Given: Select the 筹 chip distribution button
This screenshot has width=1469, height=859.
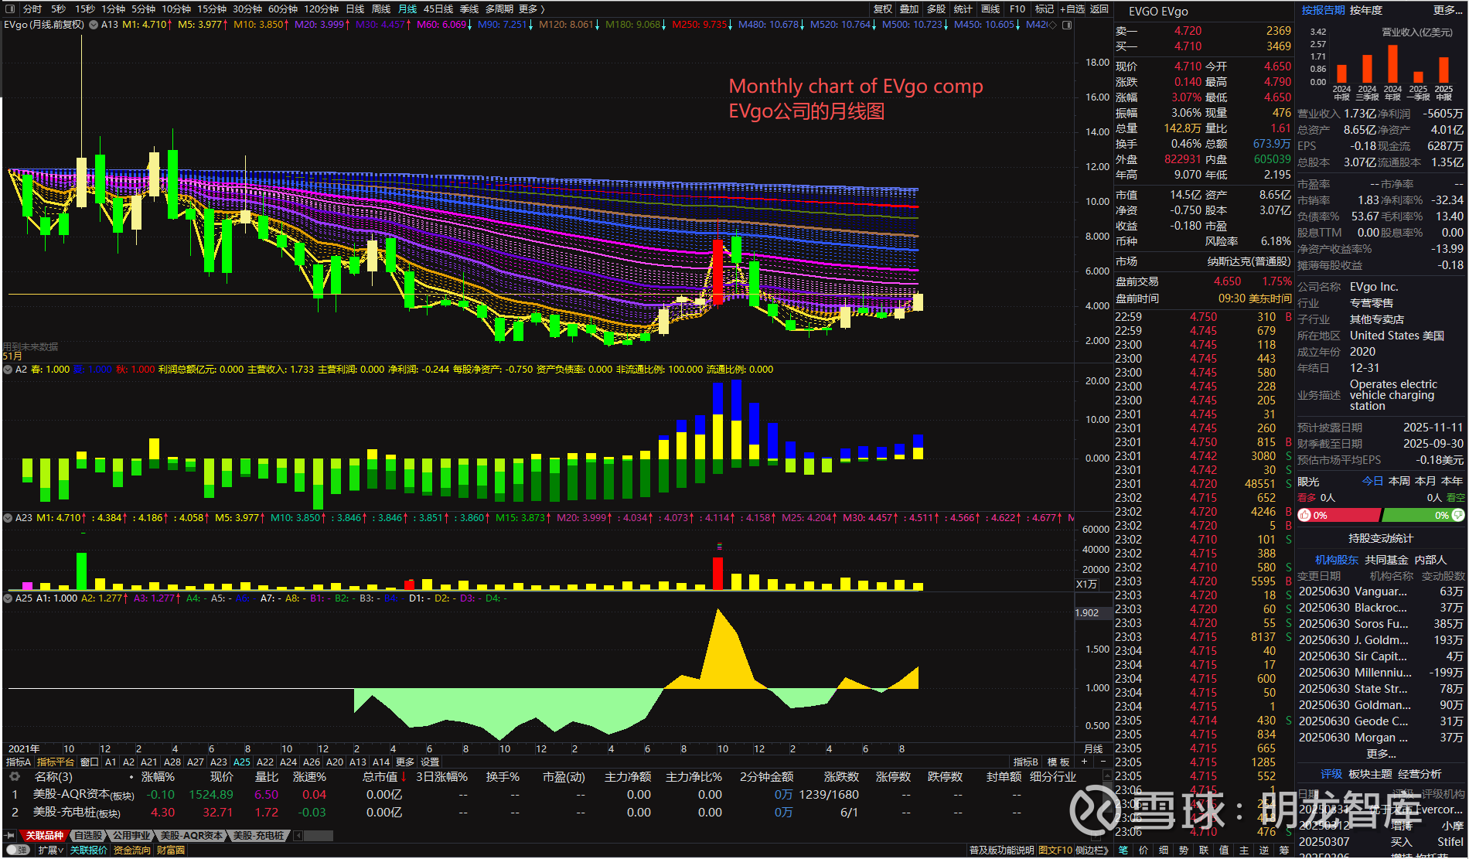Looking at the screenshot, I should 1284,850.
